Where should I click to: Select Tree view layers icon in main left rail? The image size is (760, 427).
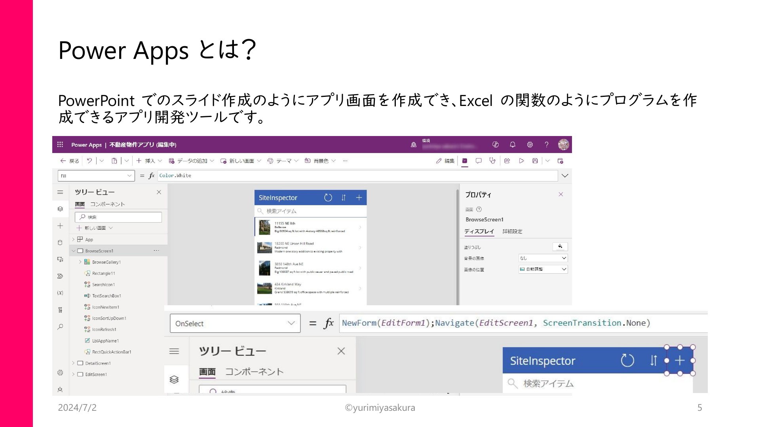tap(60, 209)
